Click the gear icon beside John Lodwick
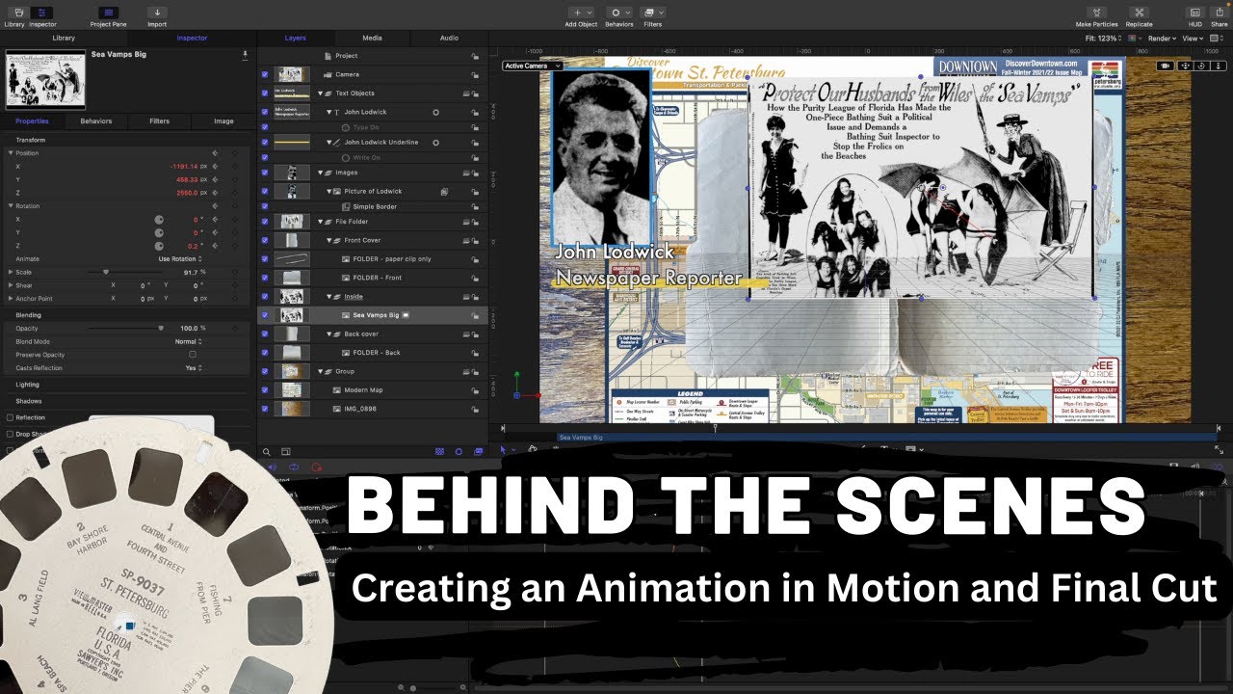Viewport: 1233px width, 694px height. [435, 112]
